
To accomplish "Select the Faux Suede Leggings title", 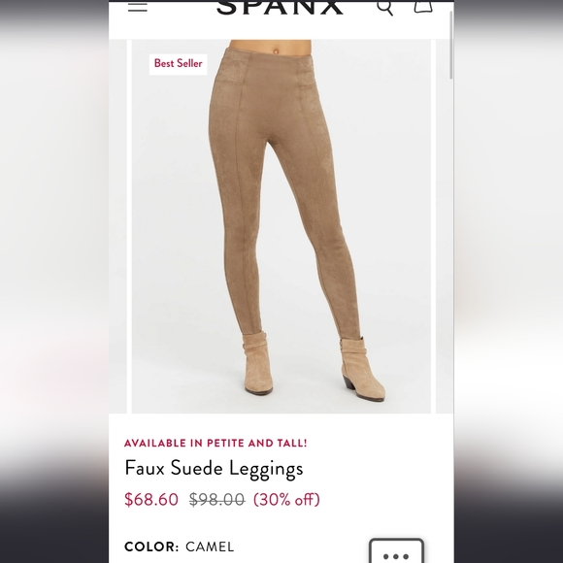I will pos(214,469).
